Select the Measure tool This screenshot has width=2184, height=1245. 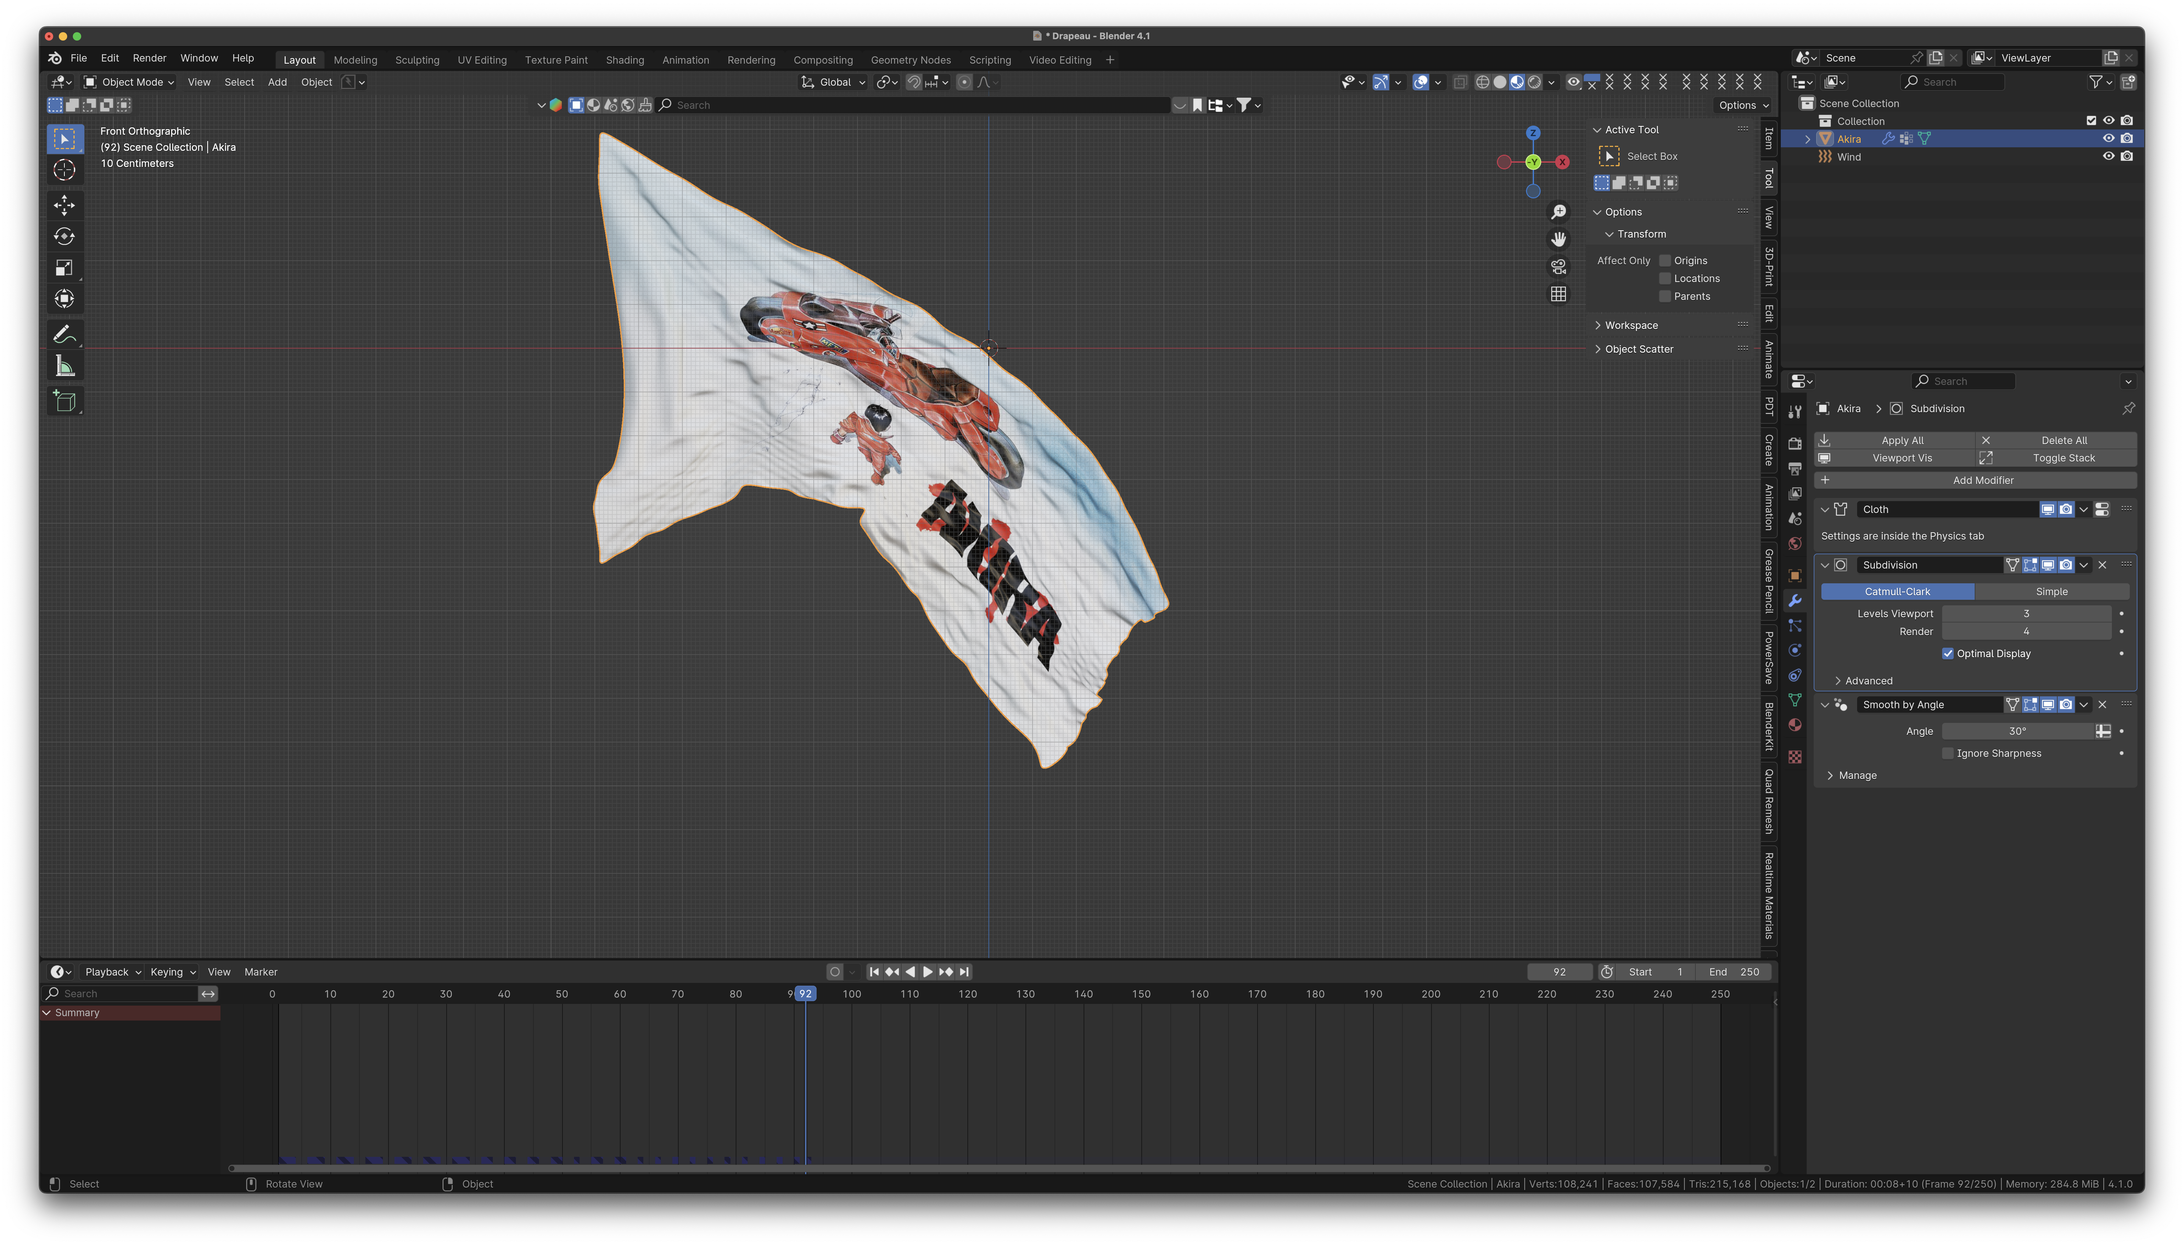64,366
